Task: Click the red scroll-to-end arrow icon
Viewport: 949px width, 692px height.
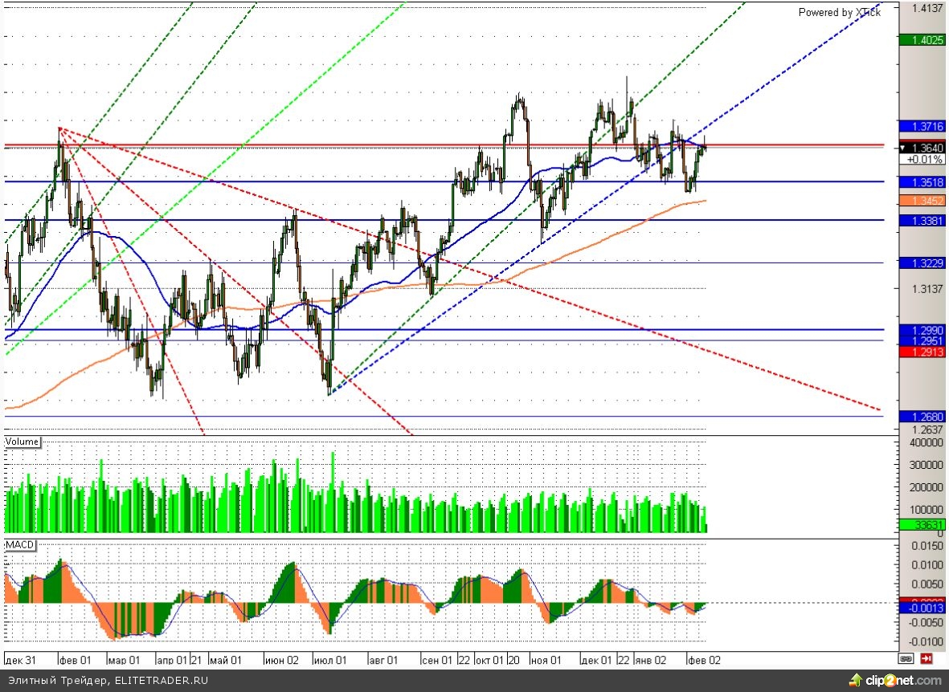Action: [926, 659]
